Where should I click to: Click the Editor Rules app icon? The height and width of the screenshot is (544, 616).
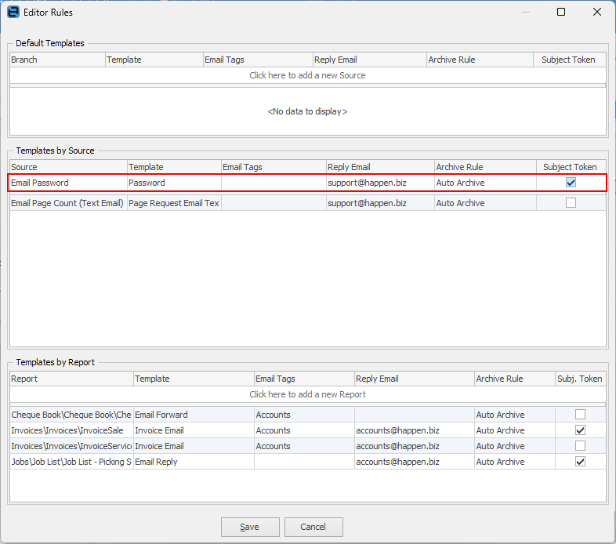(13, 13)
